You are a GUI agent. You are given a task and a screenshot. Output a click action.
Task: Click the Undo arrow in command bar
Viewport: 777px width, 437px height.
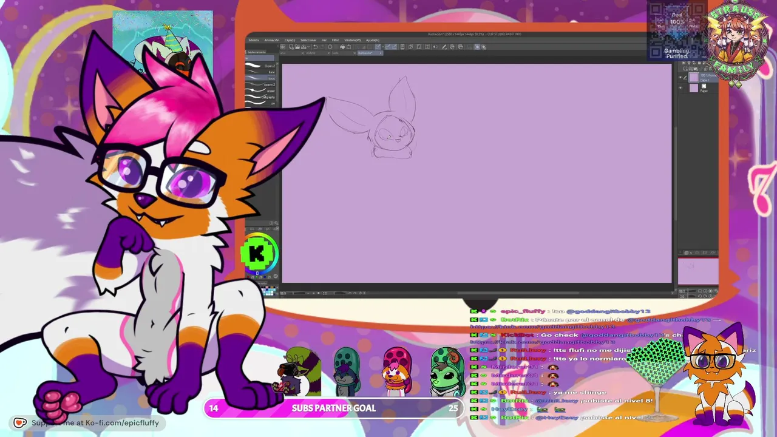pyautogui.click(x=315, y=47)
